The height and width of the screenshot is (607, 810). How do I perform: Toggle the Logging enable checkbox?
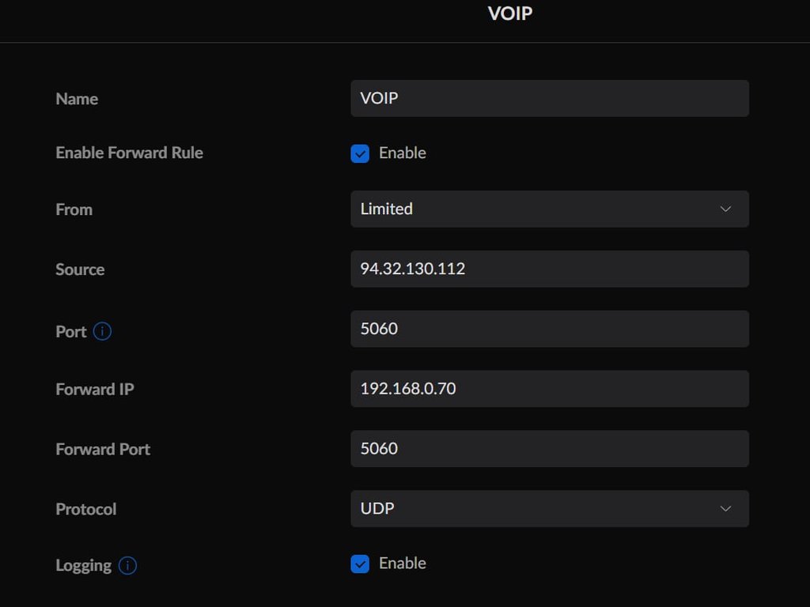tap(360, 564)
